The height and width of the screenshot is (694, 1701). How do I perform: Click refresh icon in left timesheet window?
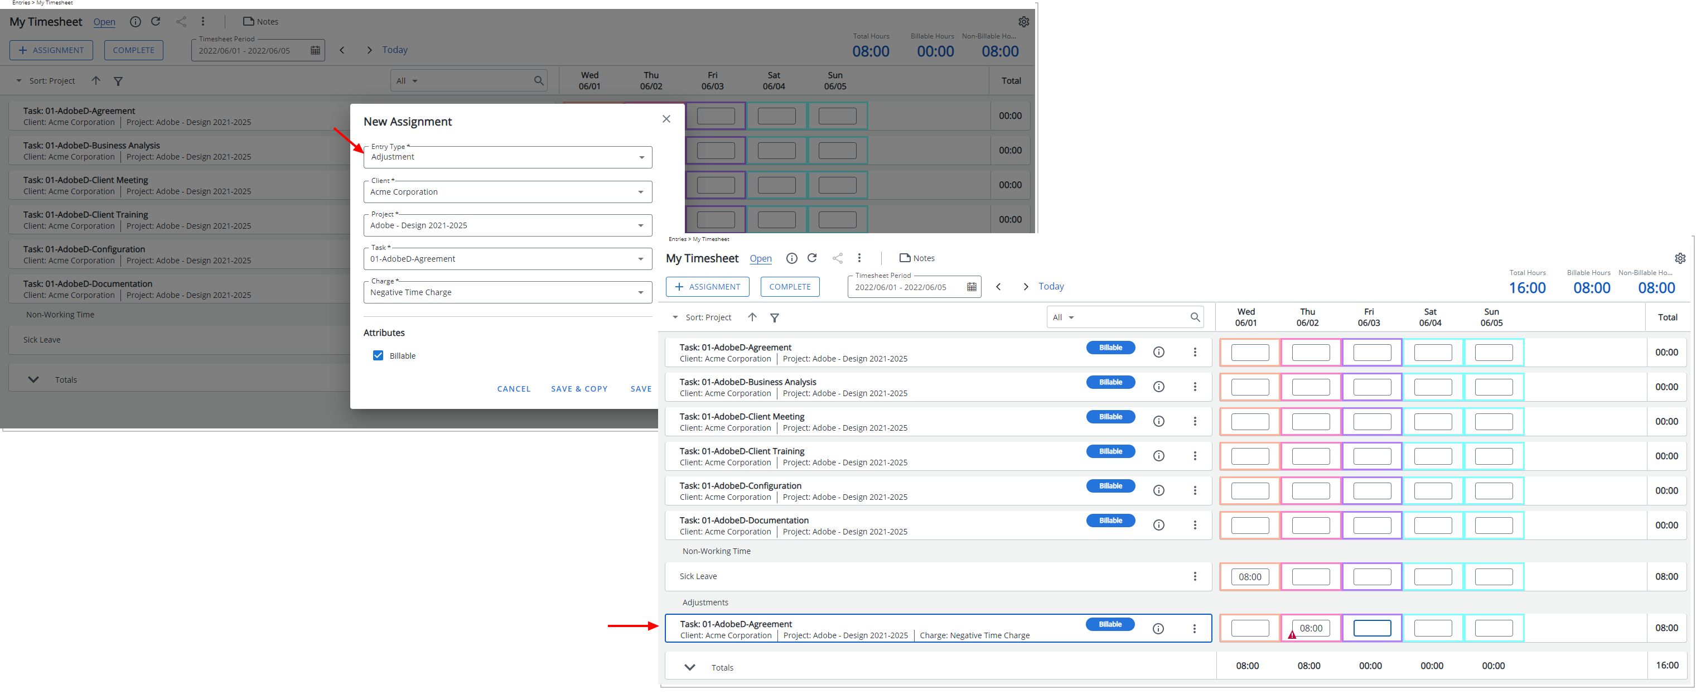[156, 21]
